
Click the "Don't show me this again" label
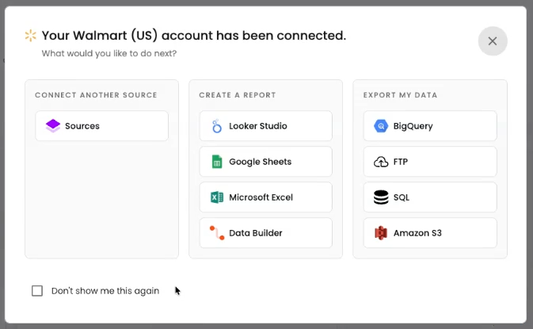[105, 291]
